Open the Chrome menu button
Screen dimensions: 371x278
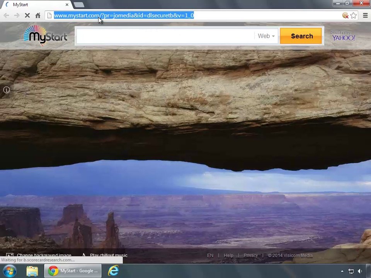(365, 15)
